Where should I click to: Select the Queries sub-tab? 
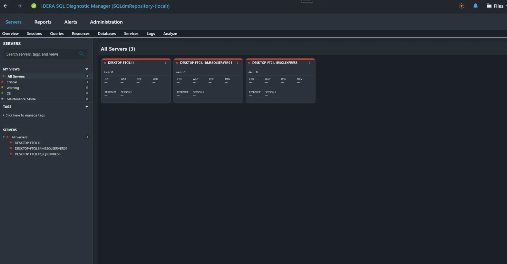[57, 33]
